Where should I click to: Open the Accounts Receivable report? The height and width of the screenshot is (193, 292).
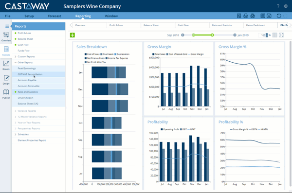(x=39, y=86)
